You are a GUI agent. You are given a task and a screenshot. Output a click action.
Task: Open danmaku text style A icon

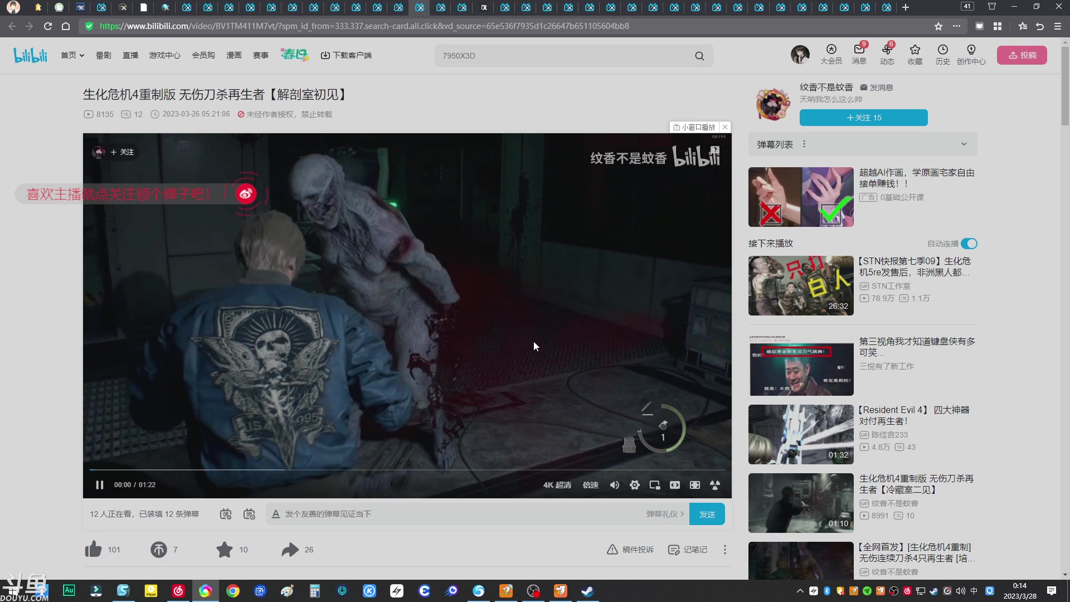click(x=275, y=514)
